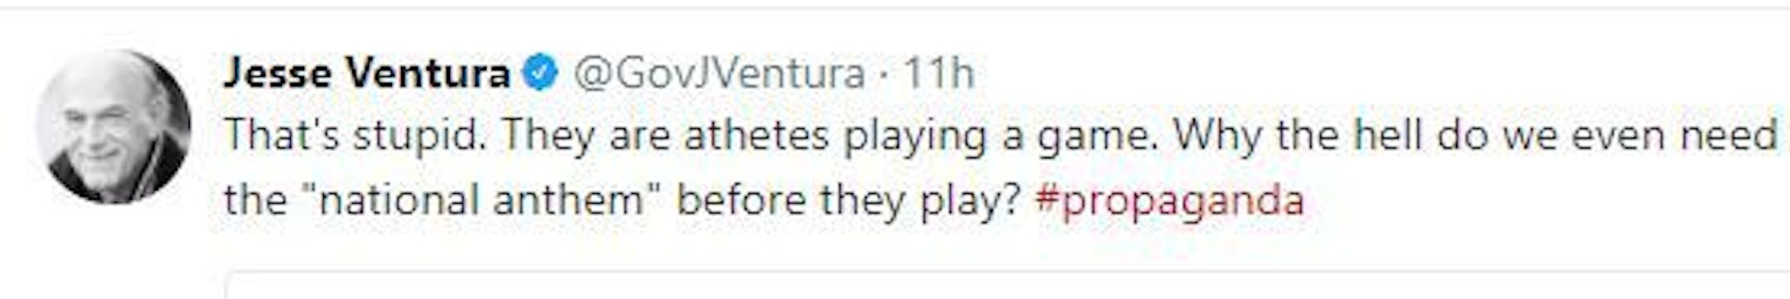
Task: Follow the #propaganda hashtag link
Action: coord(1169,201)
